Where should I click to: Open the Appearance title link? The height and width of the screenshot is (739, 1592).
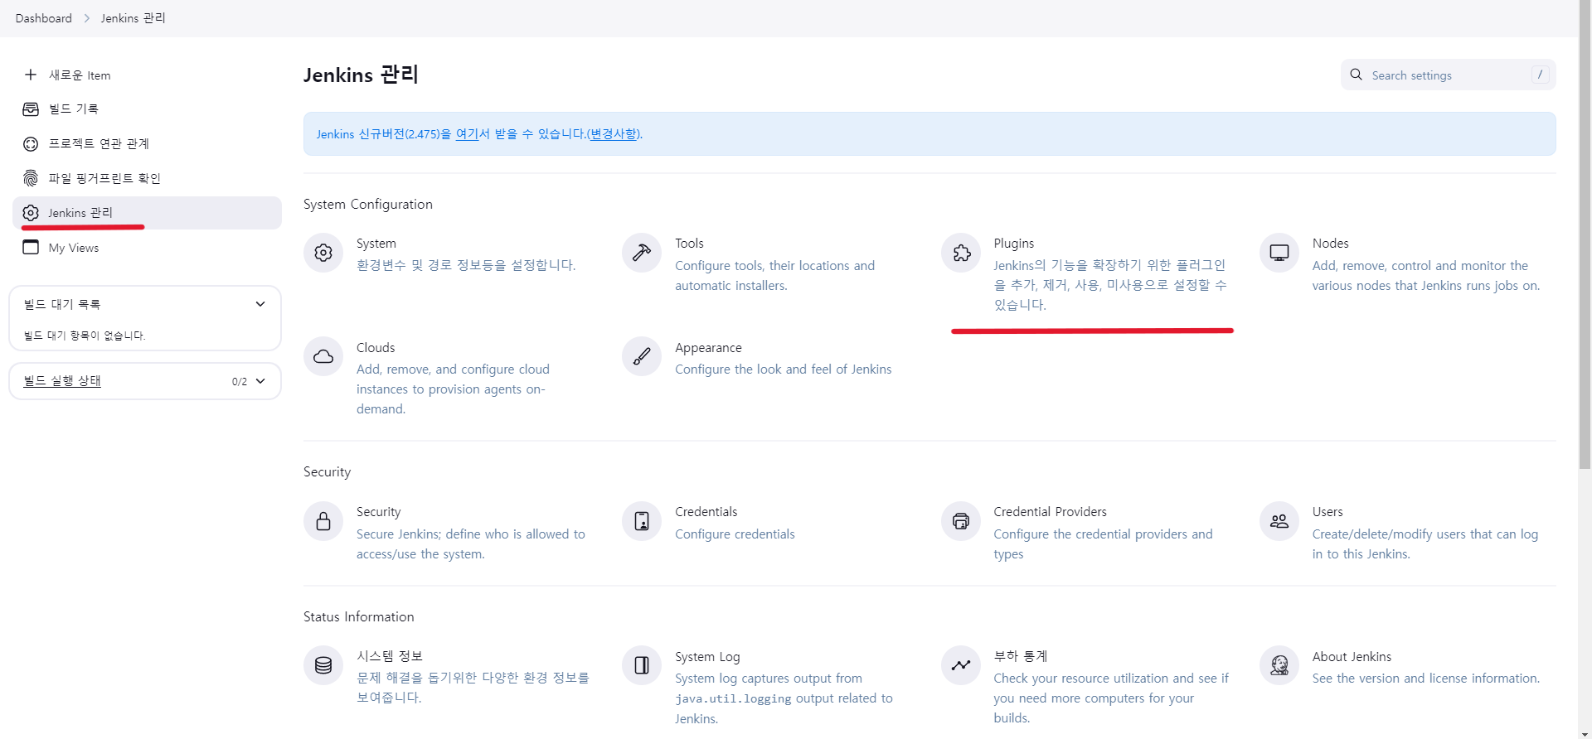[708, 347]
